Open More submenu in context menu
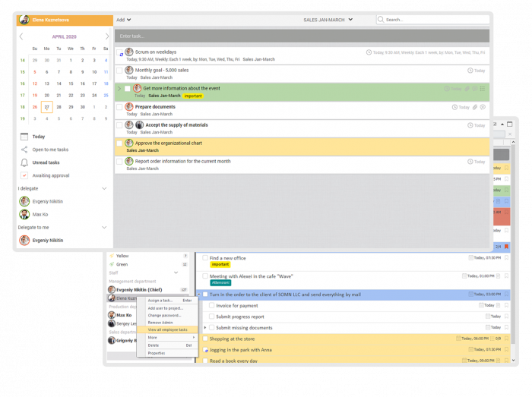The height and width of the screenshot is (397, 532). (x=168, y=337)
